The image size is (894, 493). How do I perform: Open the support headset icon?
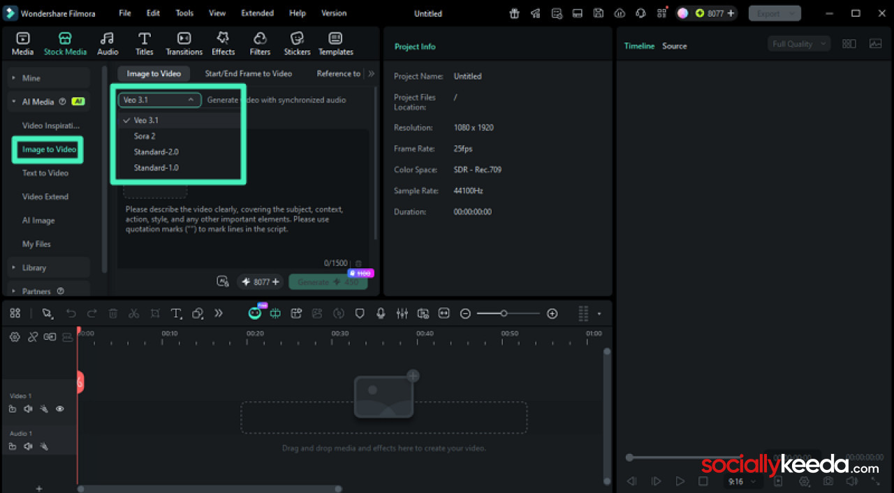640,13
